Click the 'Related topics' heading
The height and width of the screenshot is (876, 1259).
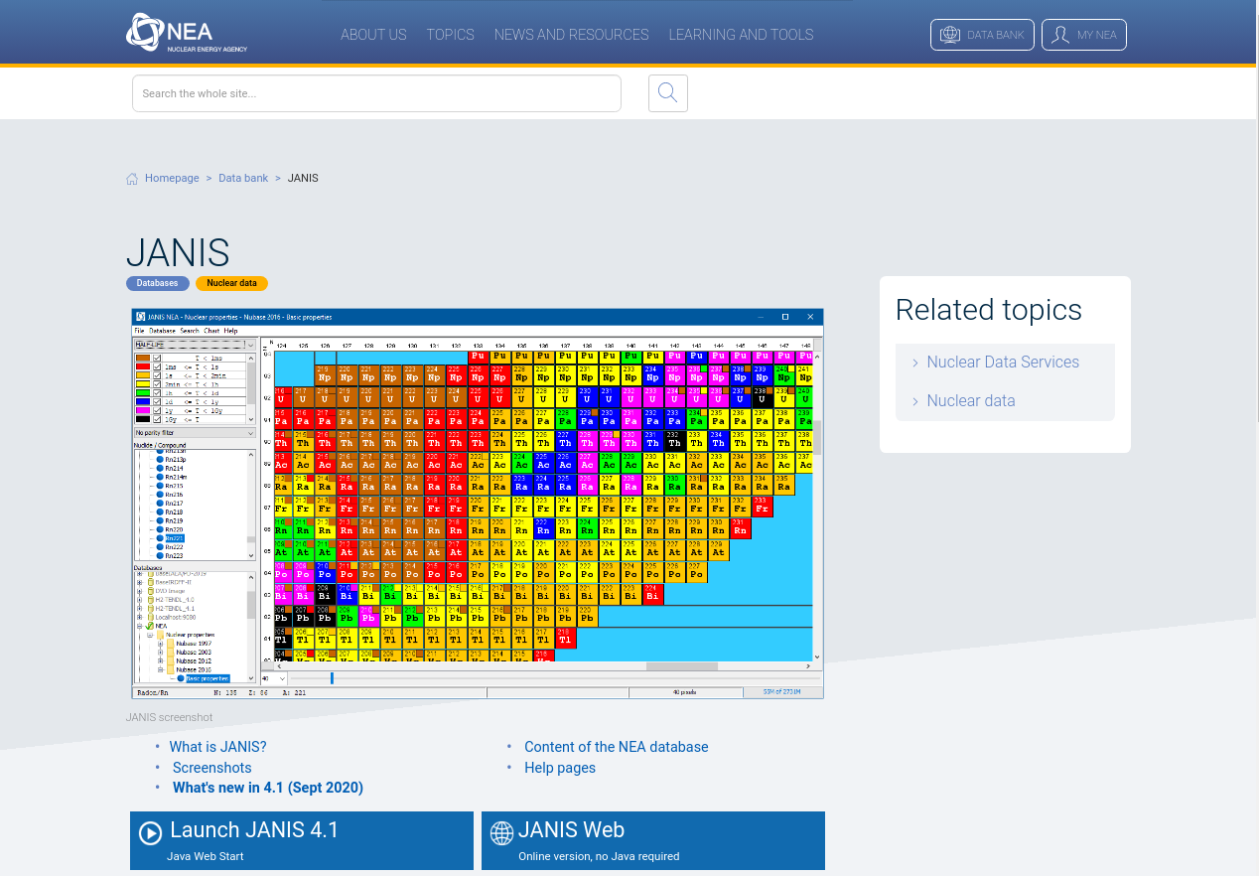pos(989,310)
